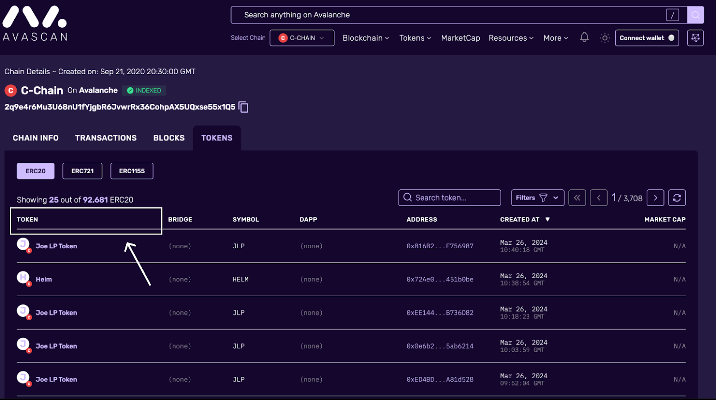The height and width of the screenshot is (400, 716).
Task: Click page indicator 1 / 3,708
Action: [627, 198]
